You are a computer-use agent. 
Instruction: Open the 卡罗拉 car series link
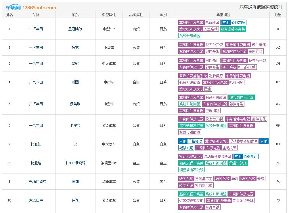(75, 125)
